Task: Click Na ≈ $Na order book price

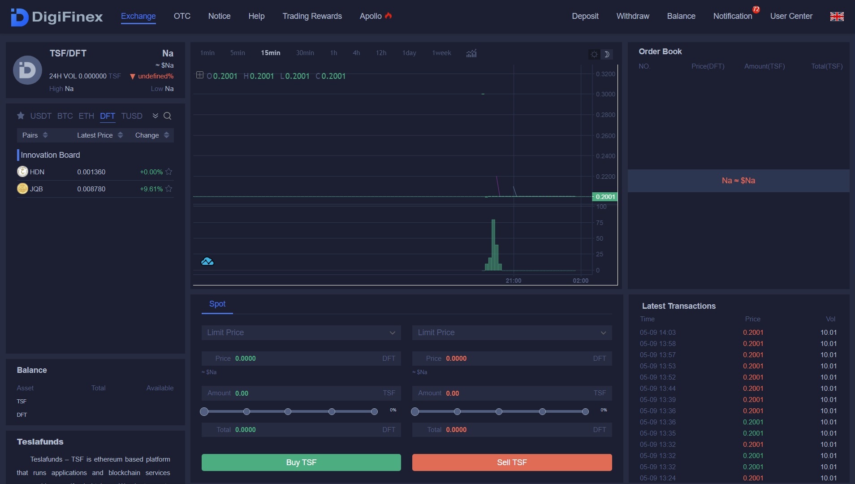Action: pos(738,181)
